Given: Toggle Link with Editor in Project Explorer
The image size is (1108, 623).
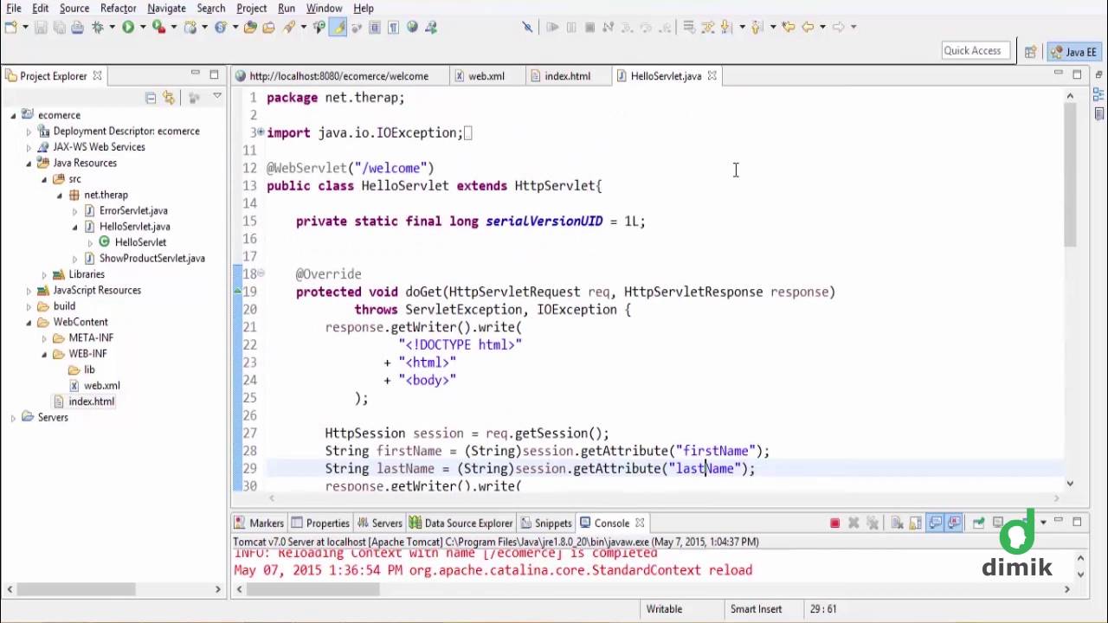Looking at the screenshot, I should pyautogui.click(x=169, y=98).
